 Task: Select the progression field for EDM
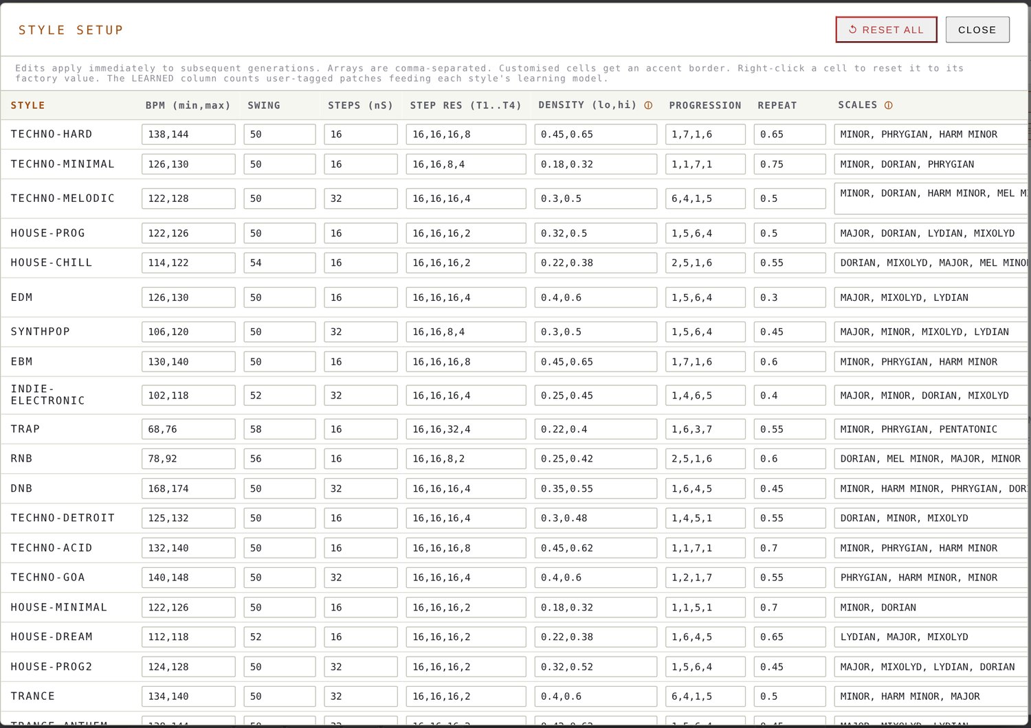[x=705, y=297]
